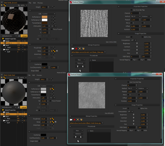Enable Use Override Map in Scratch_Glass picker

[132, 10]
